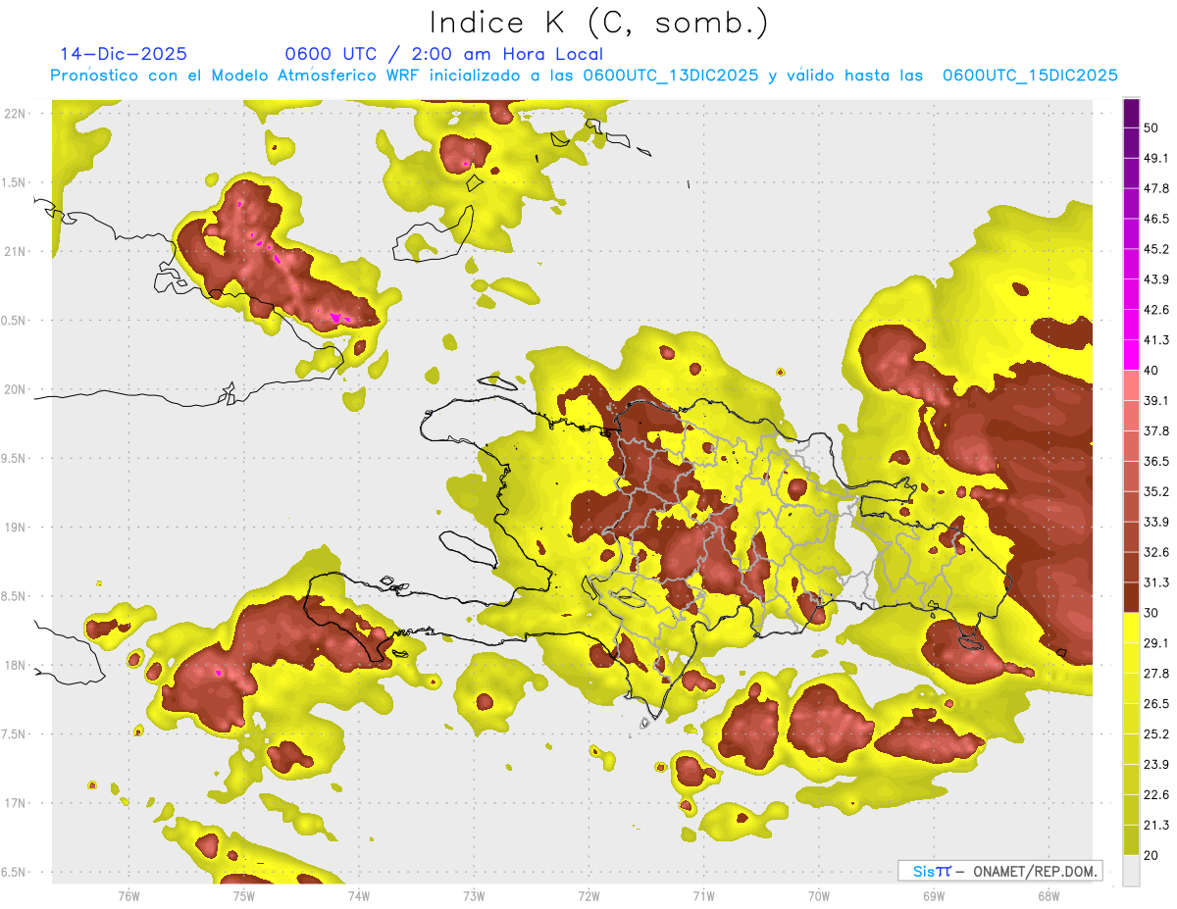The height and width of the screenshot is (909, 1177).
Task: Click the '22N' latitude label
Action: [15, 114]
